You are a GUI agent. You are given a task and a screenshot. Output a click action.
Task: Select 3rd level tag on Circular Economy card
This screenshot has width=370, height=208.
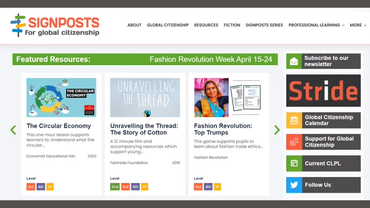(x=30, y=187)
